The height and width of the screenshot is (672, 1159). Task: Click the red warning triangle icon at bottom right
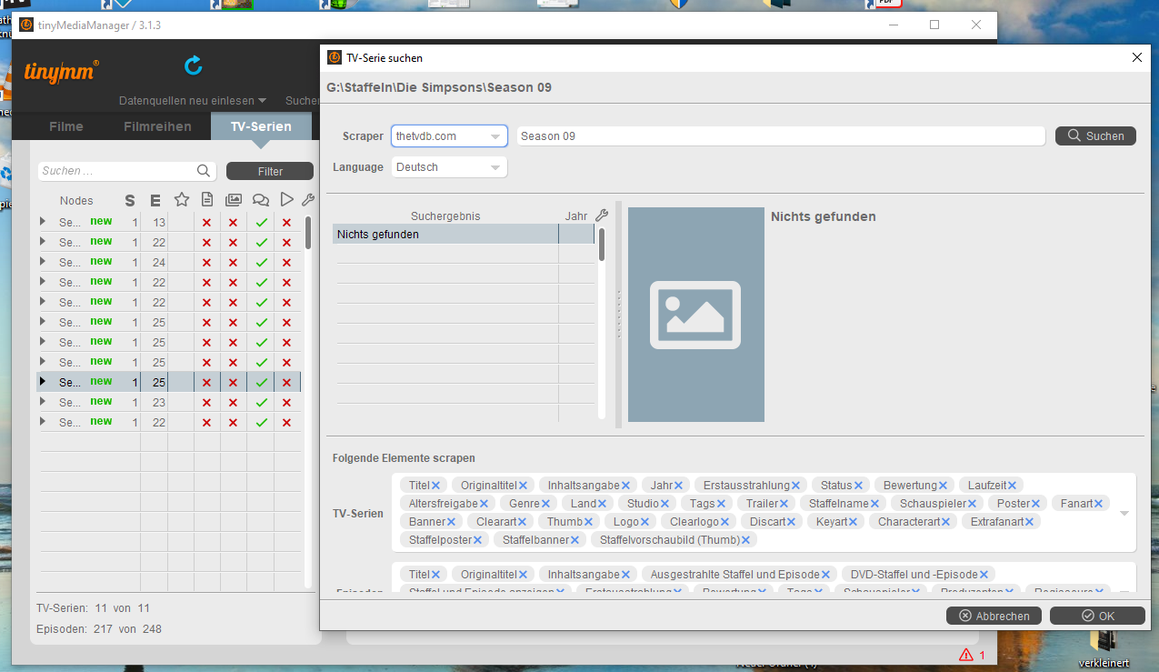965,655
